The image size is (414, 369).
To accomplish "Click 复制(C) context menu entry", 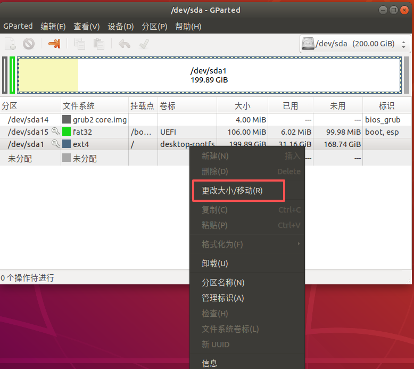I will coord(247,210).
